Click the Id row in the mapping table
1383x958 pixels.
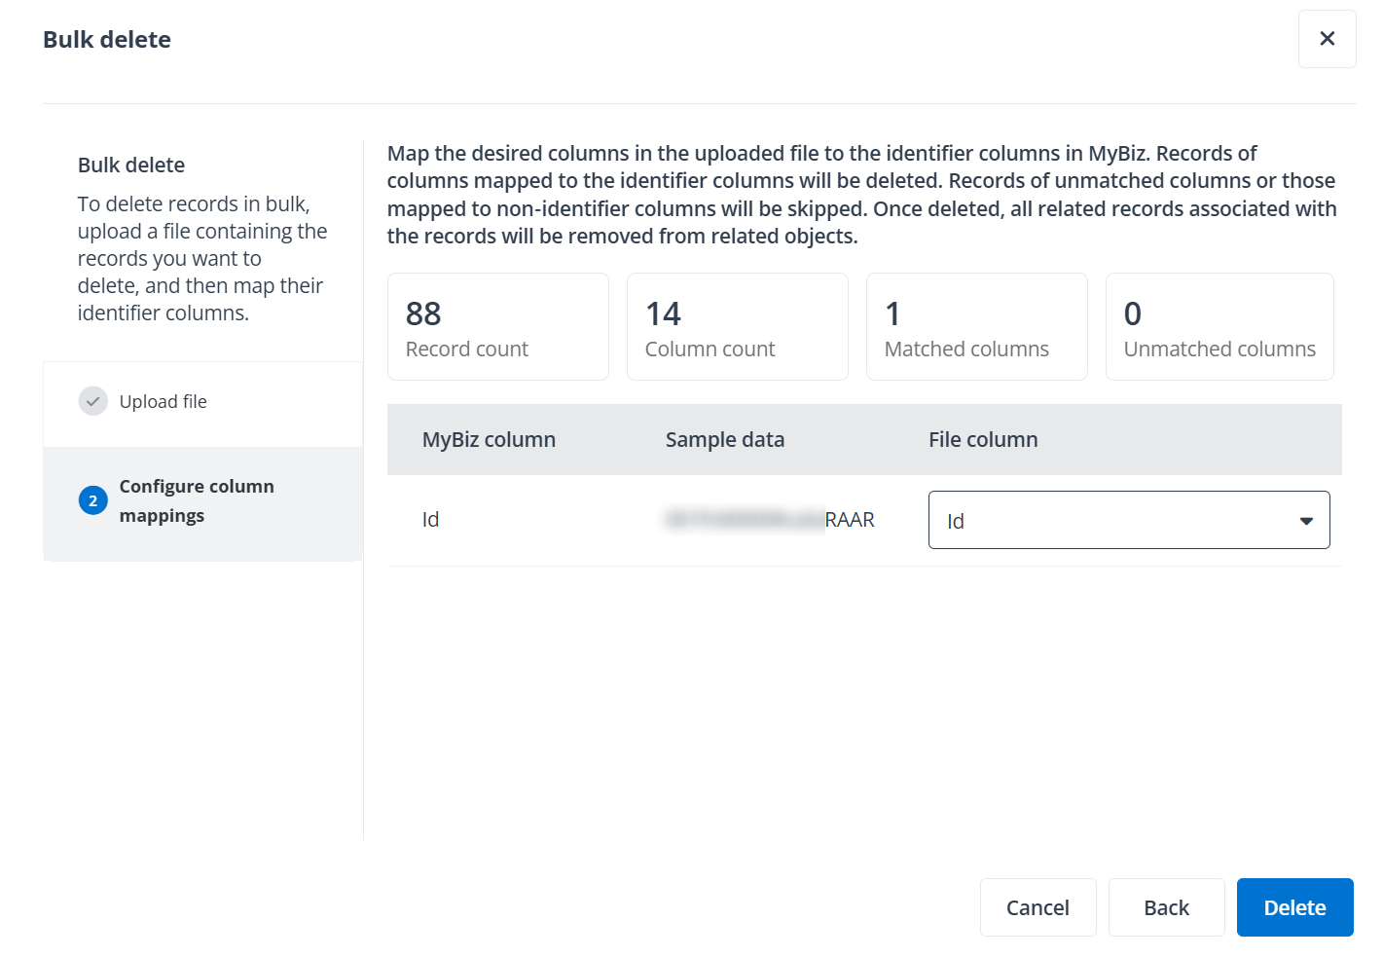point(431,519)
